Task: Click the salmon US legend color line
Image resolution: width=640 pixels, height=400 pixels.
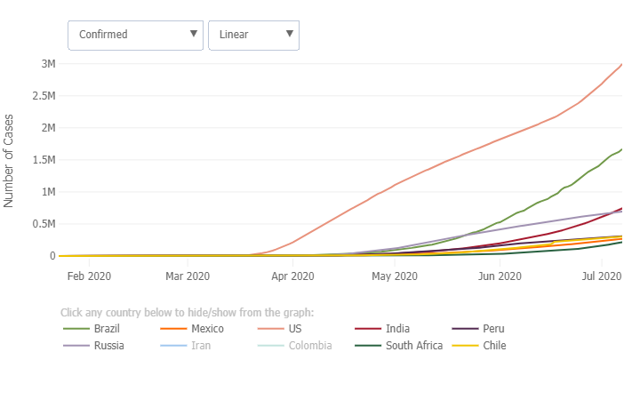Action: pos(268,329)
